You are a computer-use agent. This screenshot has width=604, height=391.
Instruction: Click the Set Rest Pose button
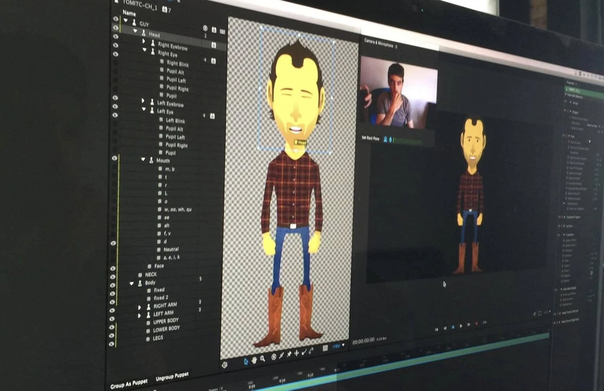click(370, 138)
